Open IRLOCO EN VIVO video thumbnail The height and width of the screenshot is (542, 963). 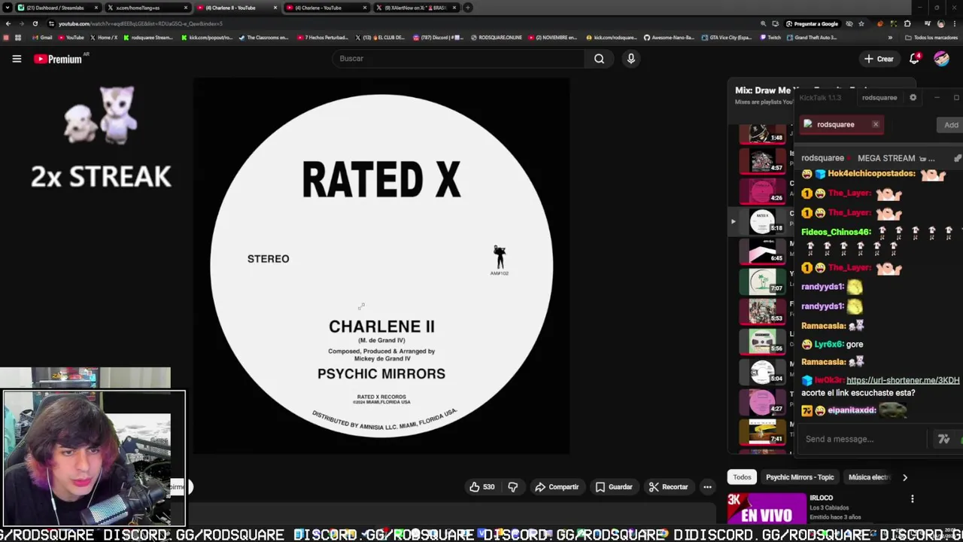coord(766,508)
